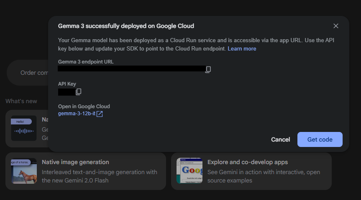Click the Cancel button
The width and height of the screenshot is (361, 200).
280,139
